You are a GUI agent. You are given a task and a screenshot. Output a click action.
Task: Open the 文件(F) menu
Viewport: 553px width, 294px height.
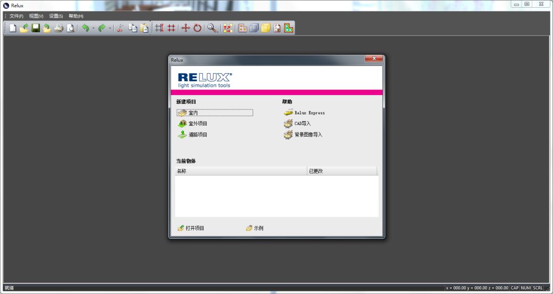[16, 16]
